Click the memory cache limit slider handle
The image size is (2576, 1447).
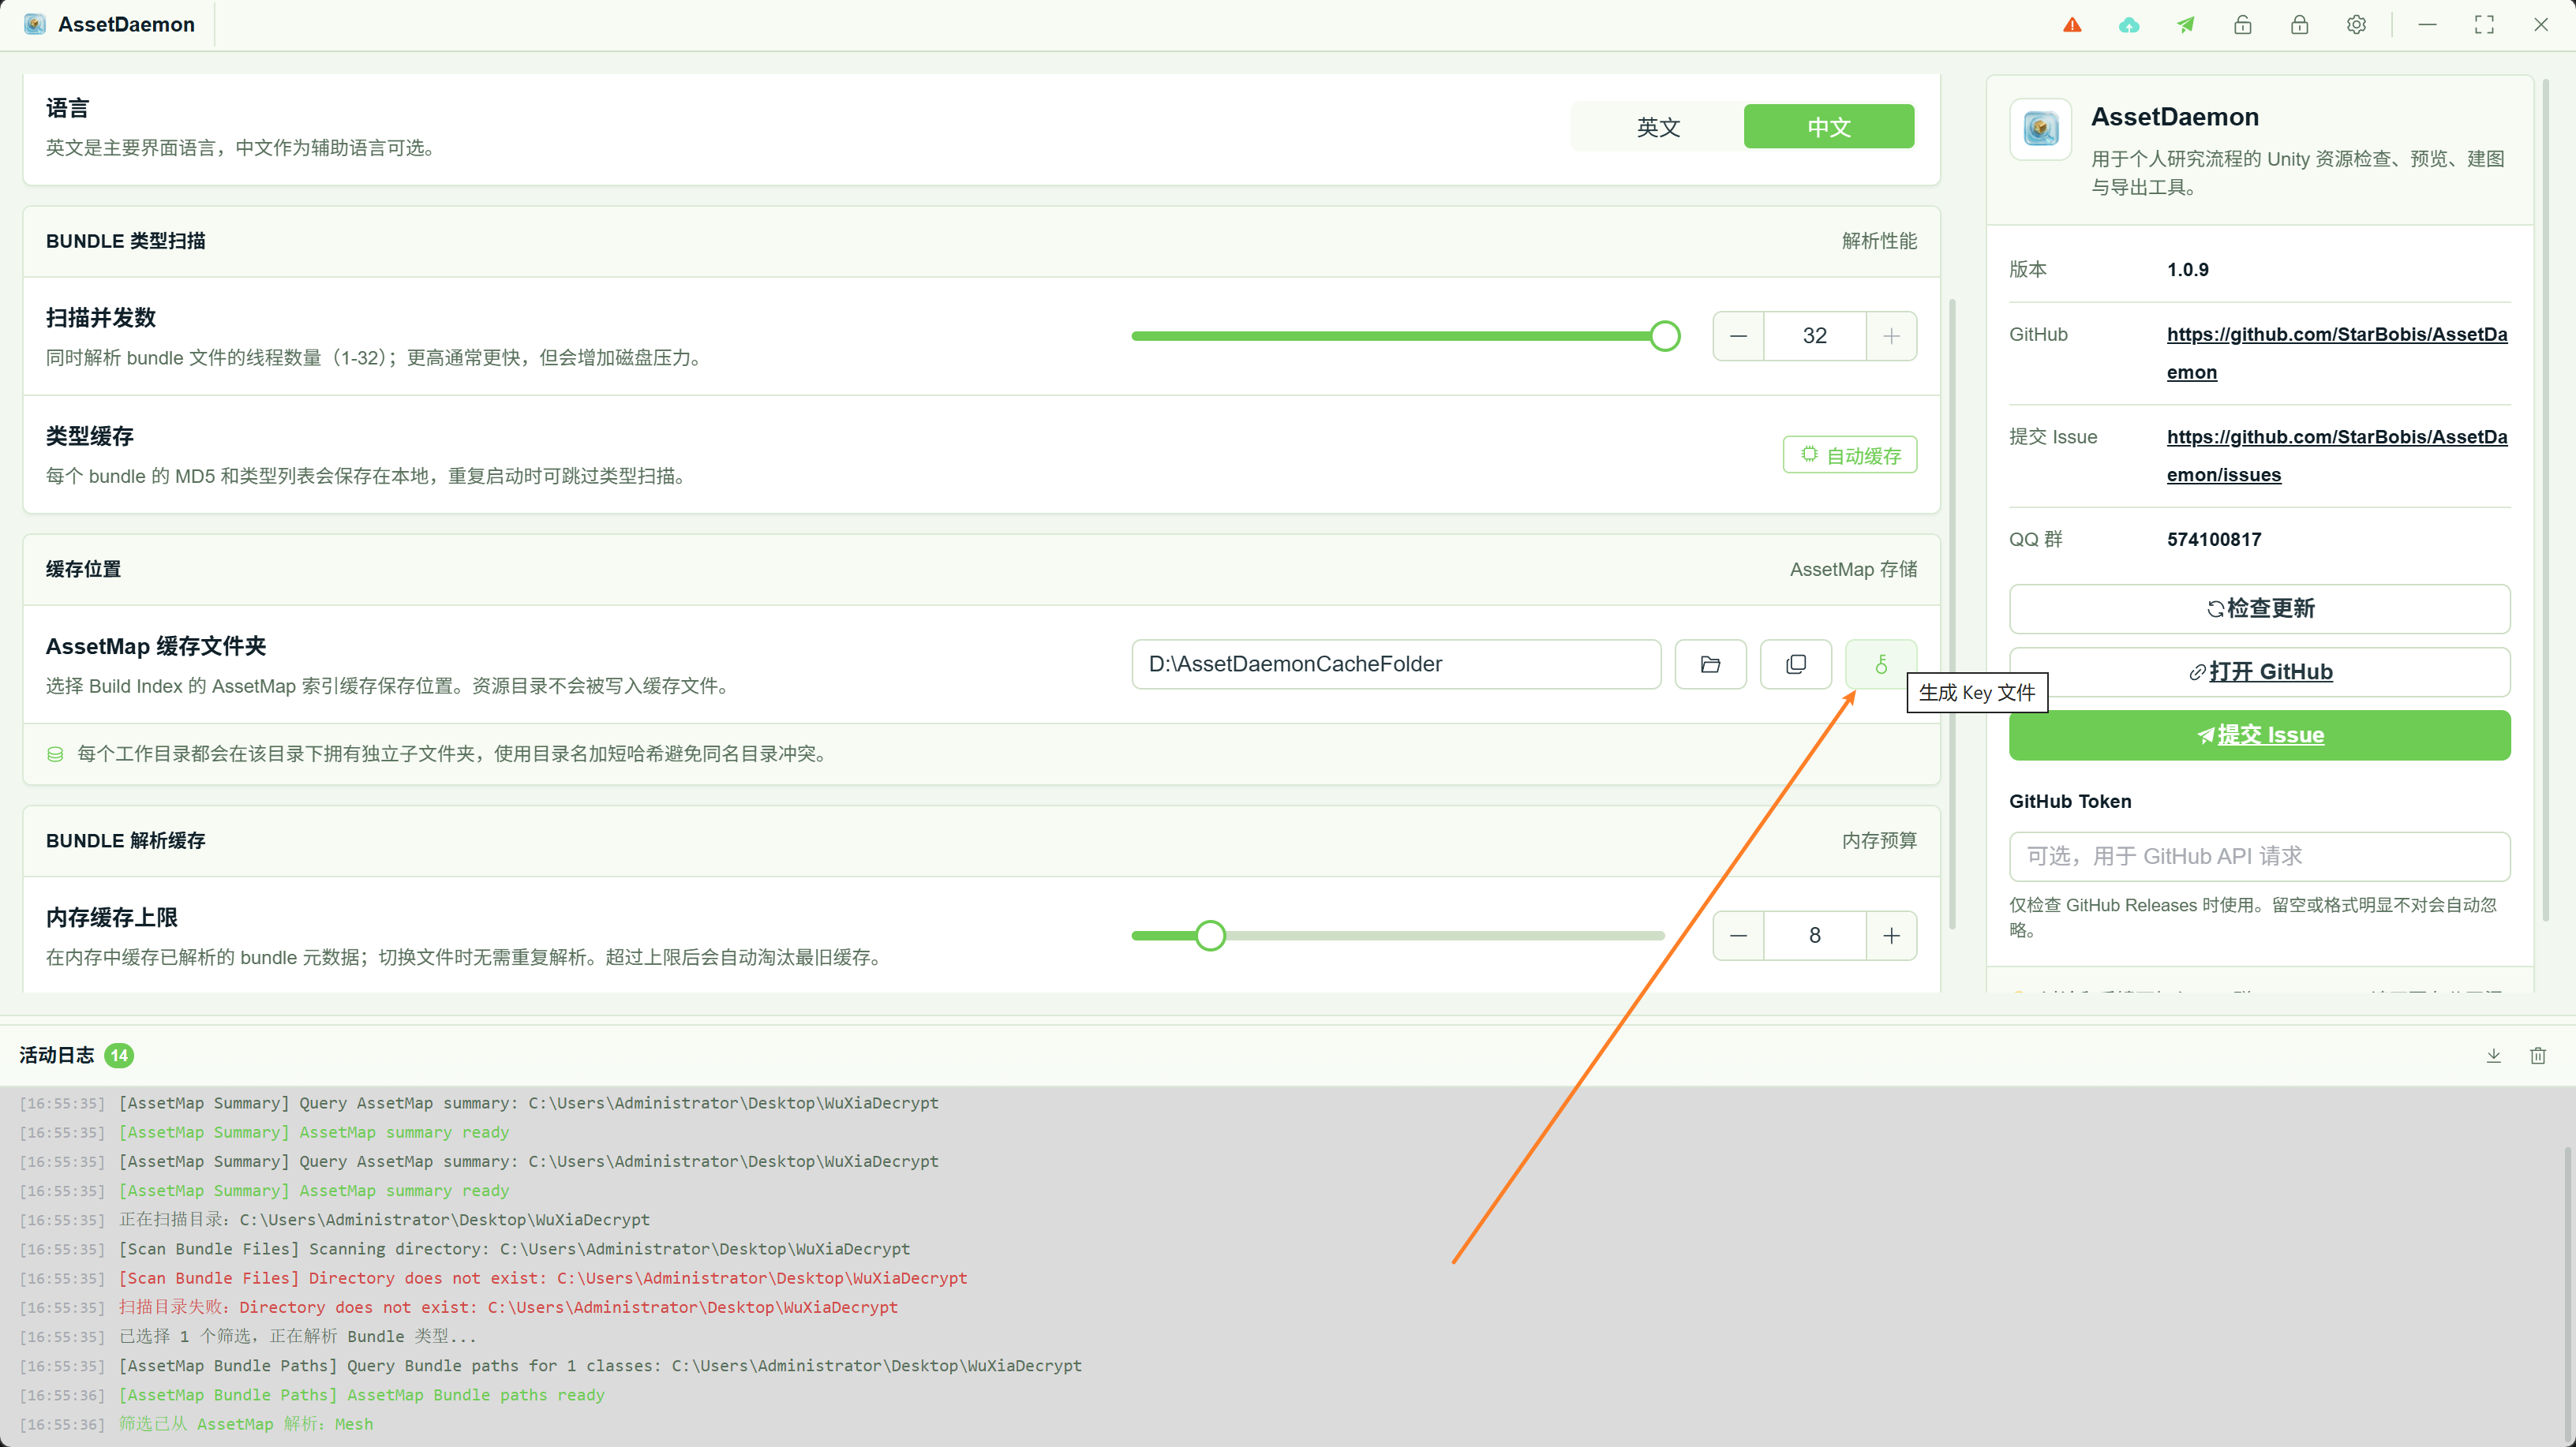click(1210, 936)
